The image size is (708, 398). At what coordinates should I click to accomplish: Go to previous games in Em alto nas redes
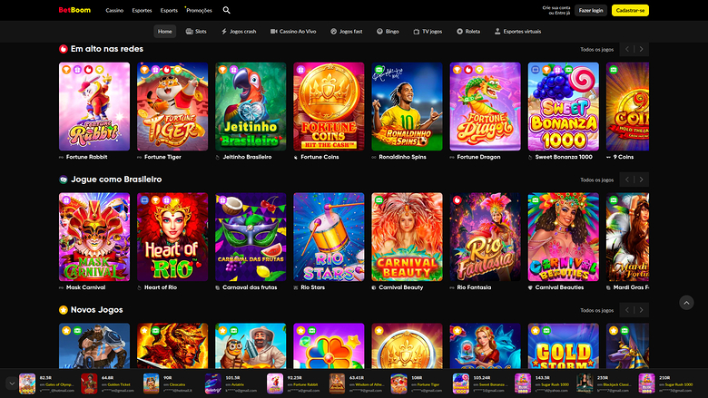point(626,49)
